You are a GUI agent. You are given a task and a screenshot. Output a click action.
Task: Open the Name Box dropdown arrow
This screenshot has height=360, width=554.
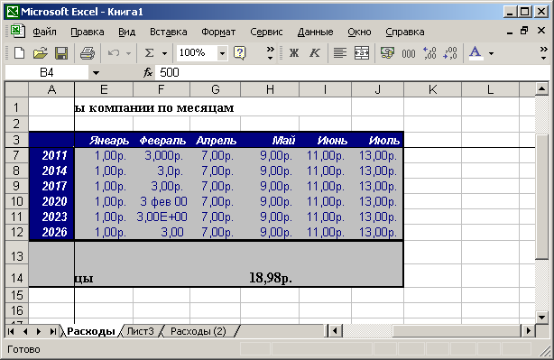(x=96, y=73)
